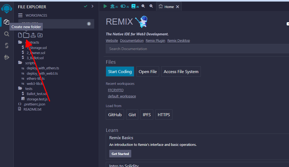The width and height of the screenshot is (289, 167).
Task: Open the FFCRYPTO recent workspace
Action: coord(116,90)
